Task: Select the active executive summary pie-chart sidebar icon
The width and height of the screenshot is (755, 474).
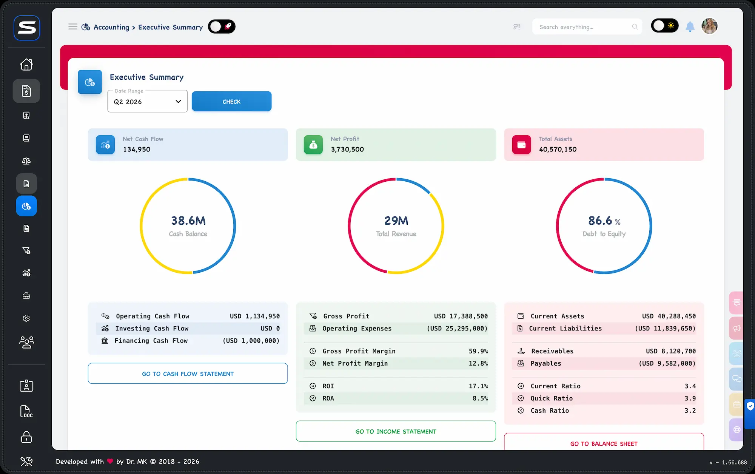Action: pyautogui.click(x=26, y=206)
